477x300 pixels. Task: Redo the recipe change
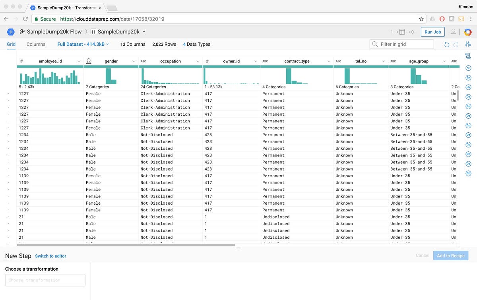click(456, 45)
